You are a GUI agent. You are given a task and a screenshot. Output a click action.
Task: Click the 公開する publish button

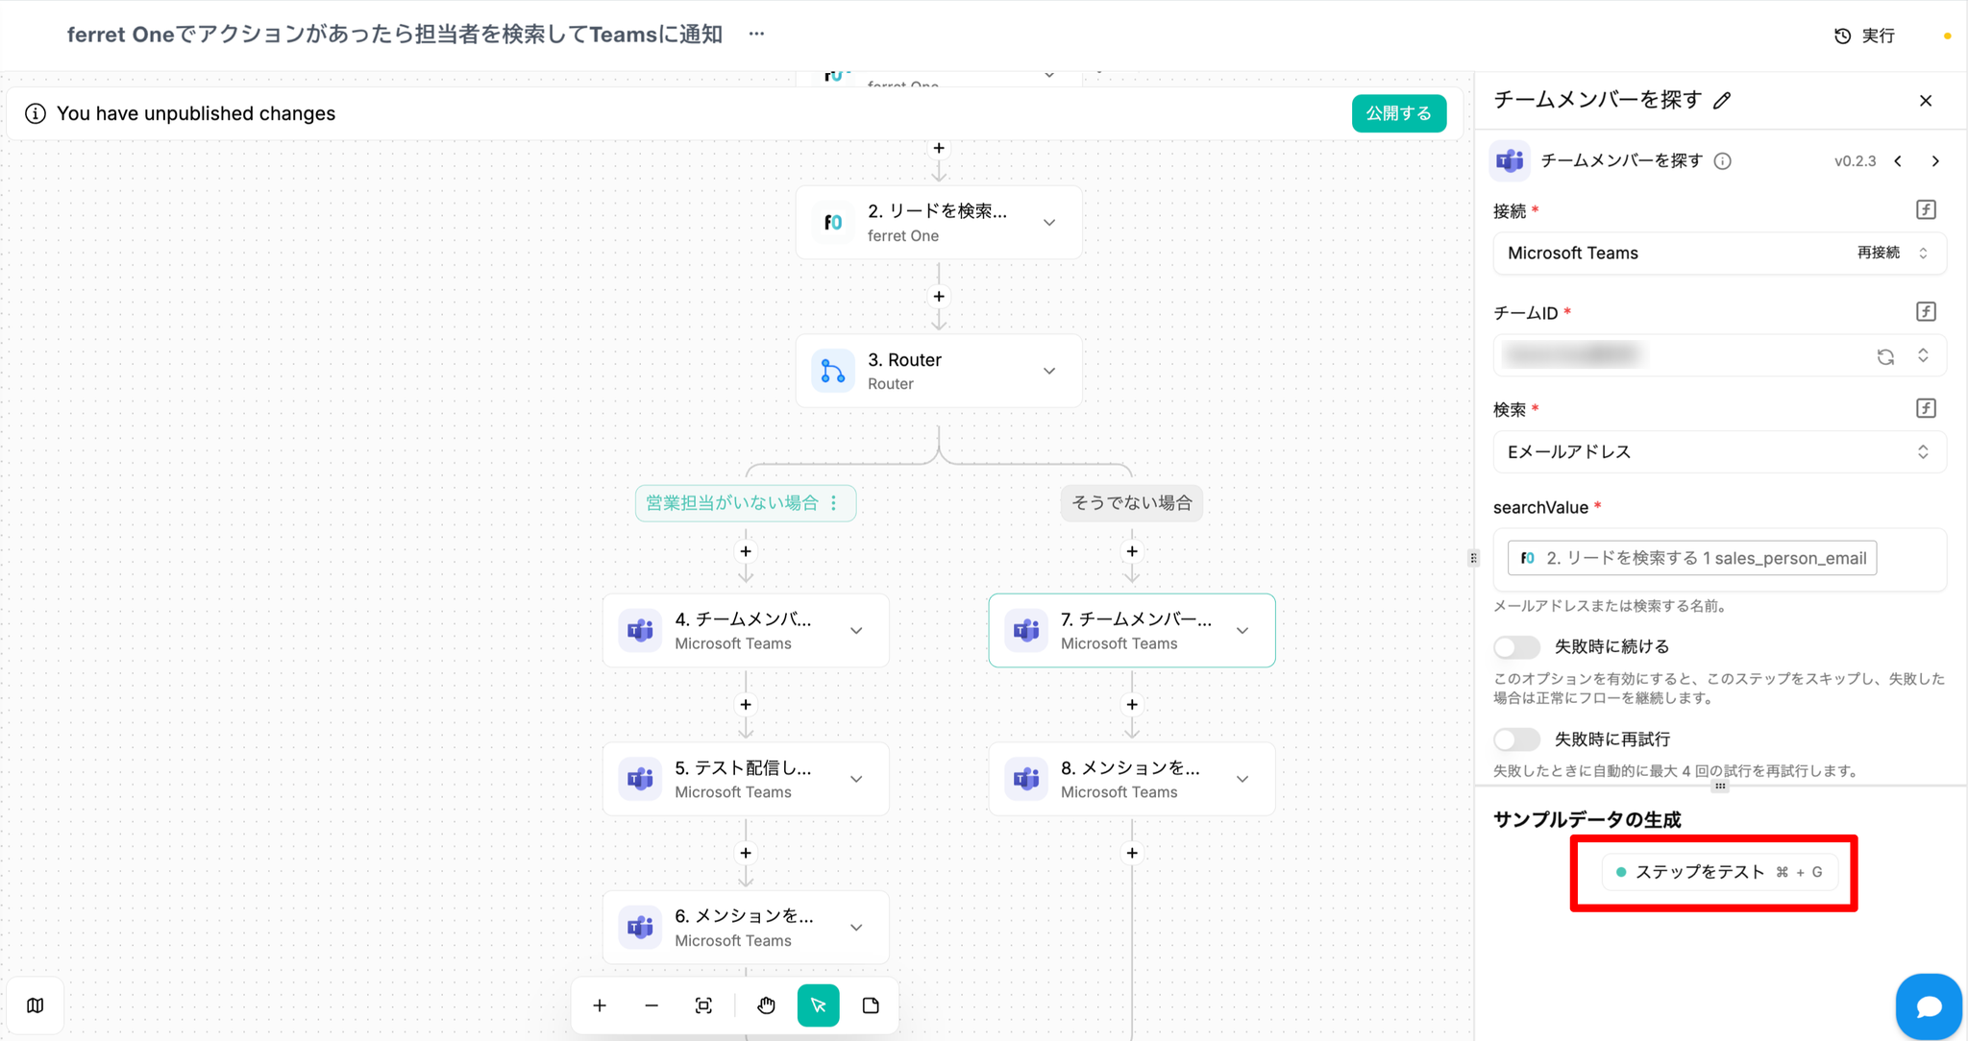(1398, 113)
